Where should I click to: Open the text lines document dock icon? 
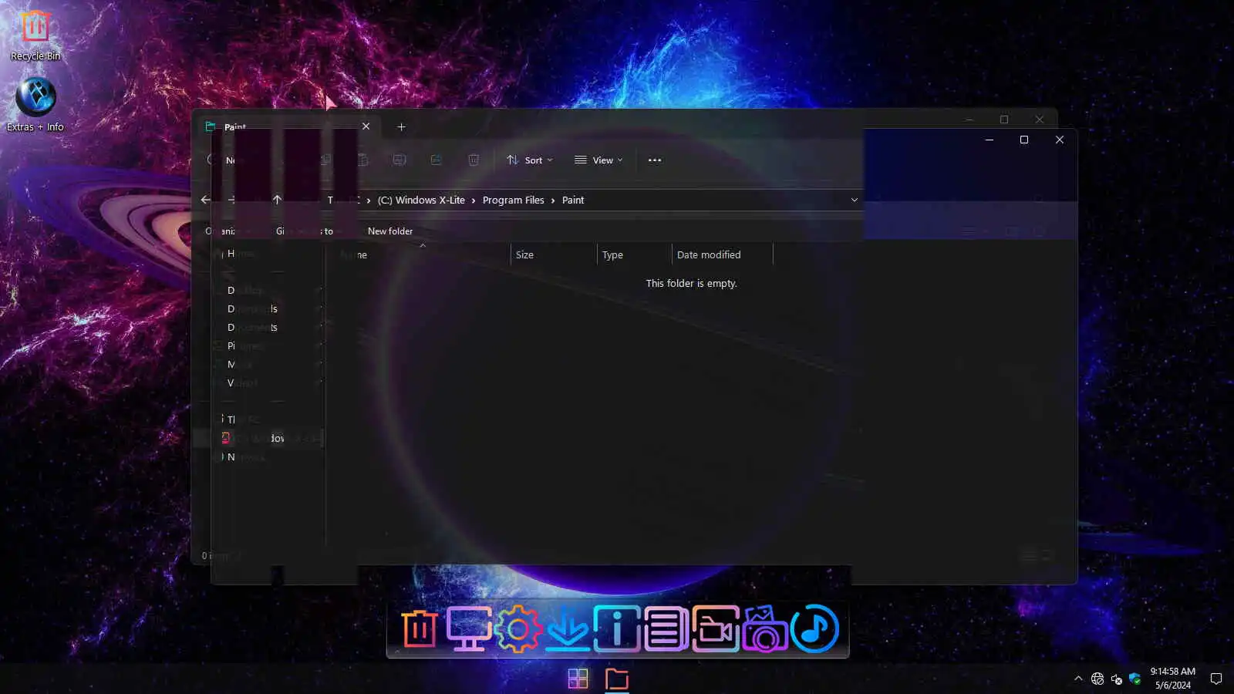pyautogui.click(x=666, y=629)
